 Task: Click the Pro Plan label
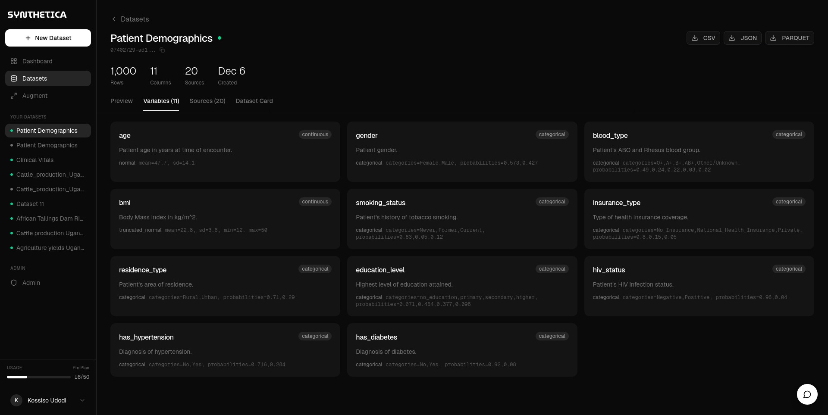point(81,368)
